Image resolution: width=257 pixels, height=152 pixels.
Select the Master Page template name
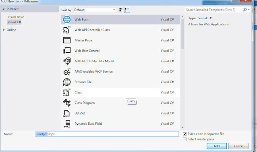coord(83,40)
